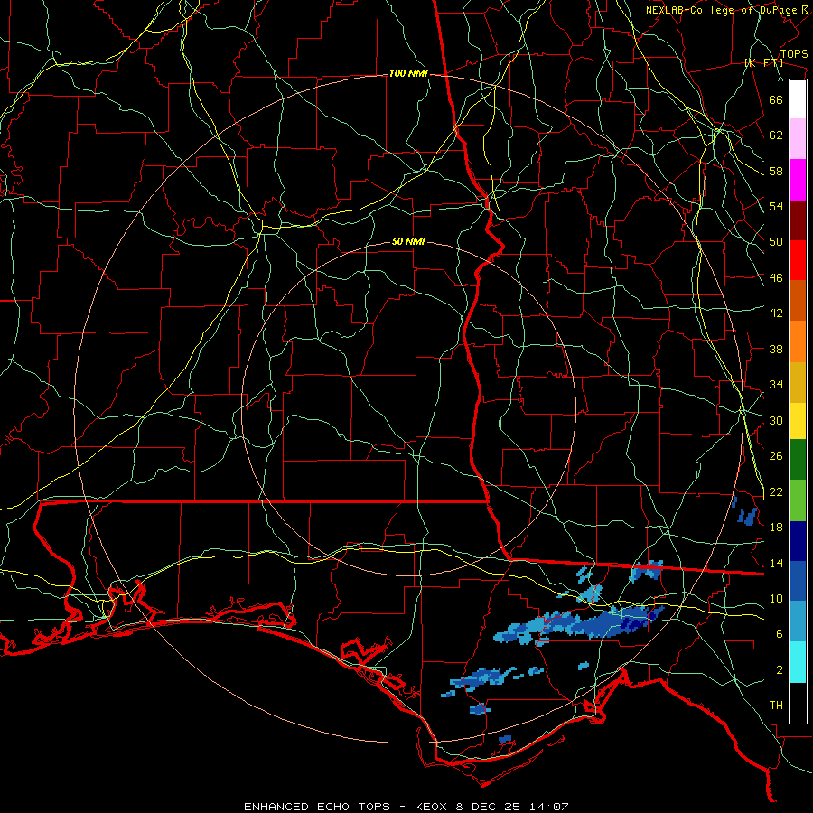Click legend value 18
The image size is (813, 813).
point(776,527)
